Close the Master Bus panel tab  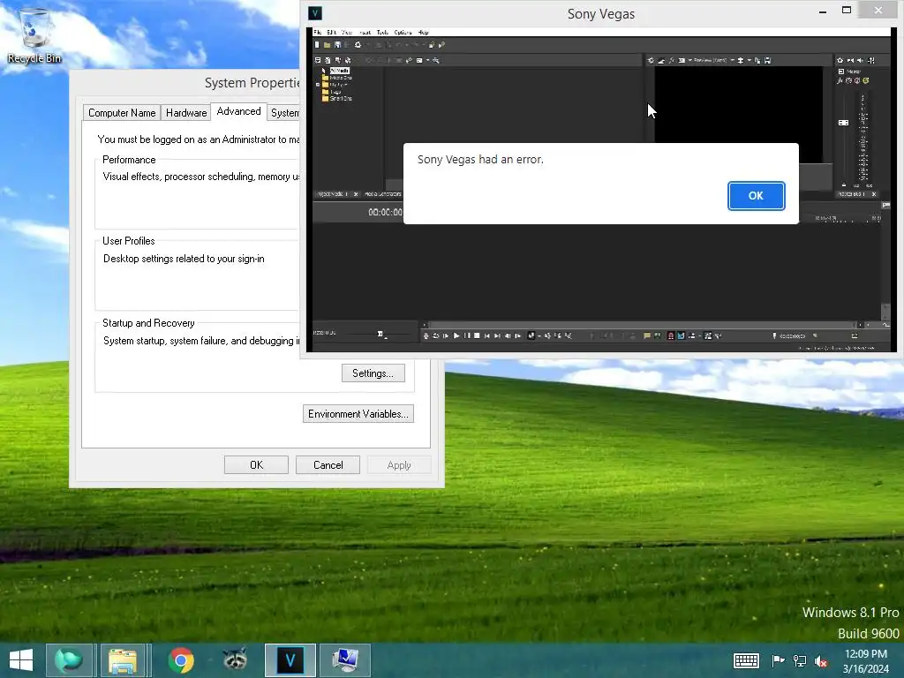(x=874, y=194)
